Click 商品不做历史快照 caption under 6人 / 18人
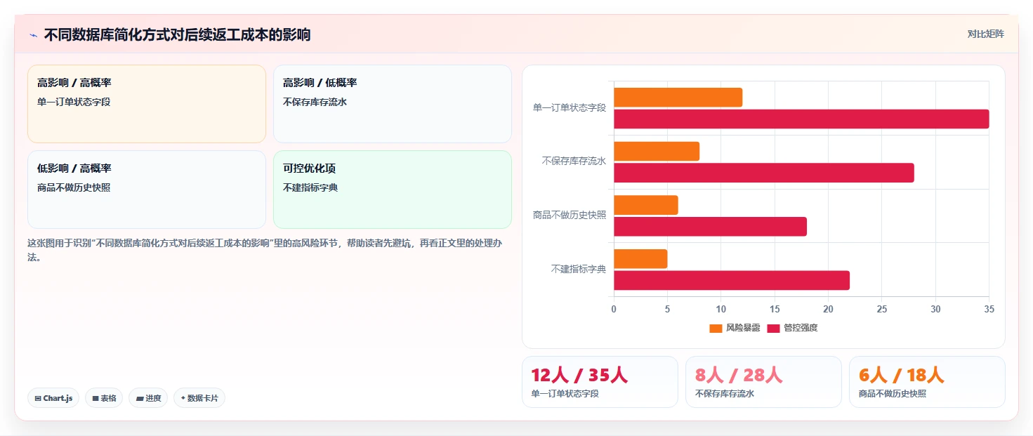Image resolution: width=1033 pixels, height=436 pixels. pyautogui.click(x=893, y=394)
